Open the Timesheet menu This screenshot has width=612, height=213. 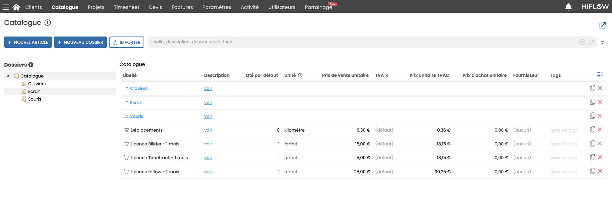tap(127, 7)
